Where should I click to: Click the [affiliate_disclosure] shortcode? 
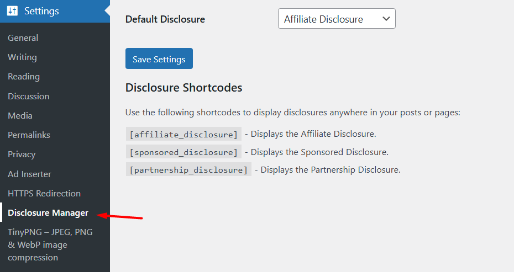[x=183, y=134]
